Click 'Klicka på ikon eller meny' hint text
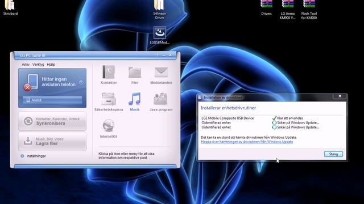 point(126,156)
